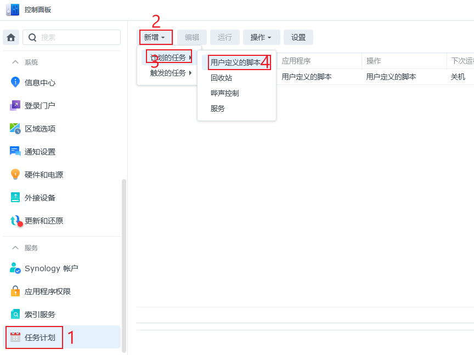Select 硬件和电源 lightbulb icon
Viewport: 474px width, 355px height.
15,174
